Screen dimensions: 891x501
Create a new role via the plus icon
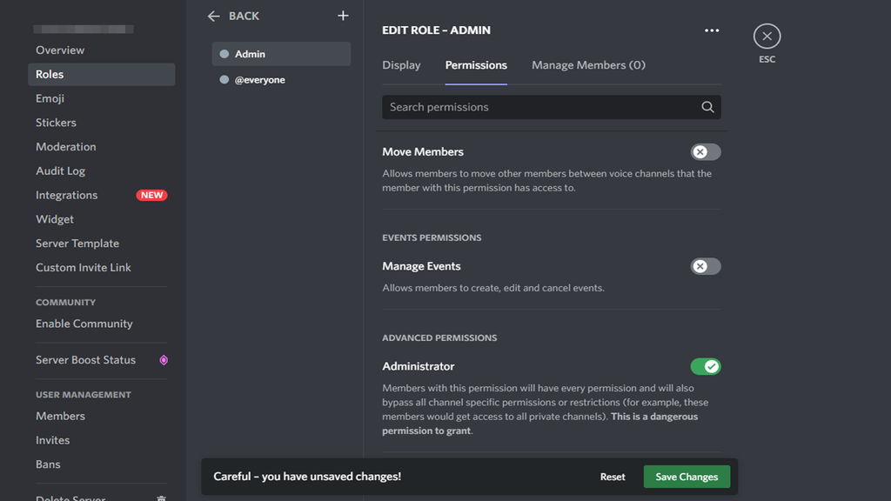[x=343, y=15]
